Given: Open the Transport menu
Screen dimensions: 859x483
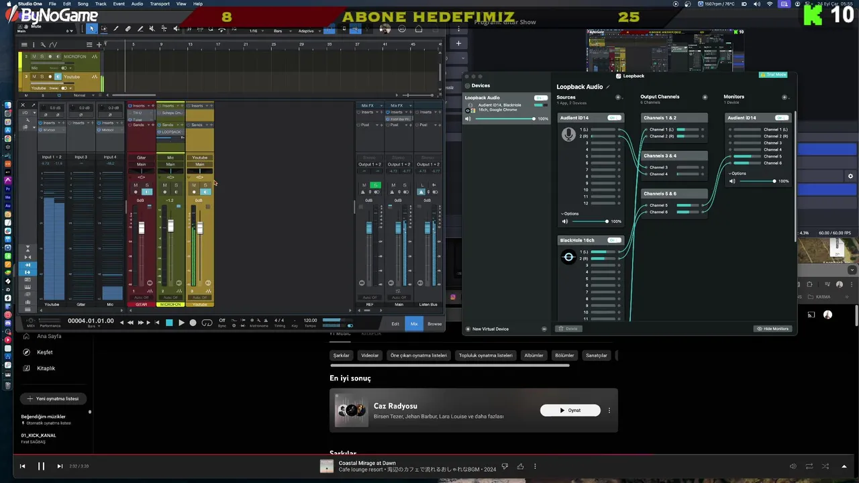Looking at the screenshot, I should [160, 3].
